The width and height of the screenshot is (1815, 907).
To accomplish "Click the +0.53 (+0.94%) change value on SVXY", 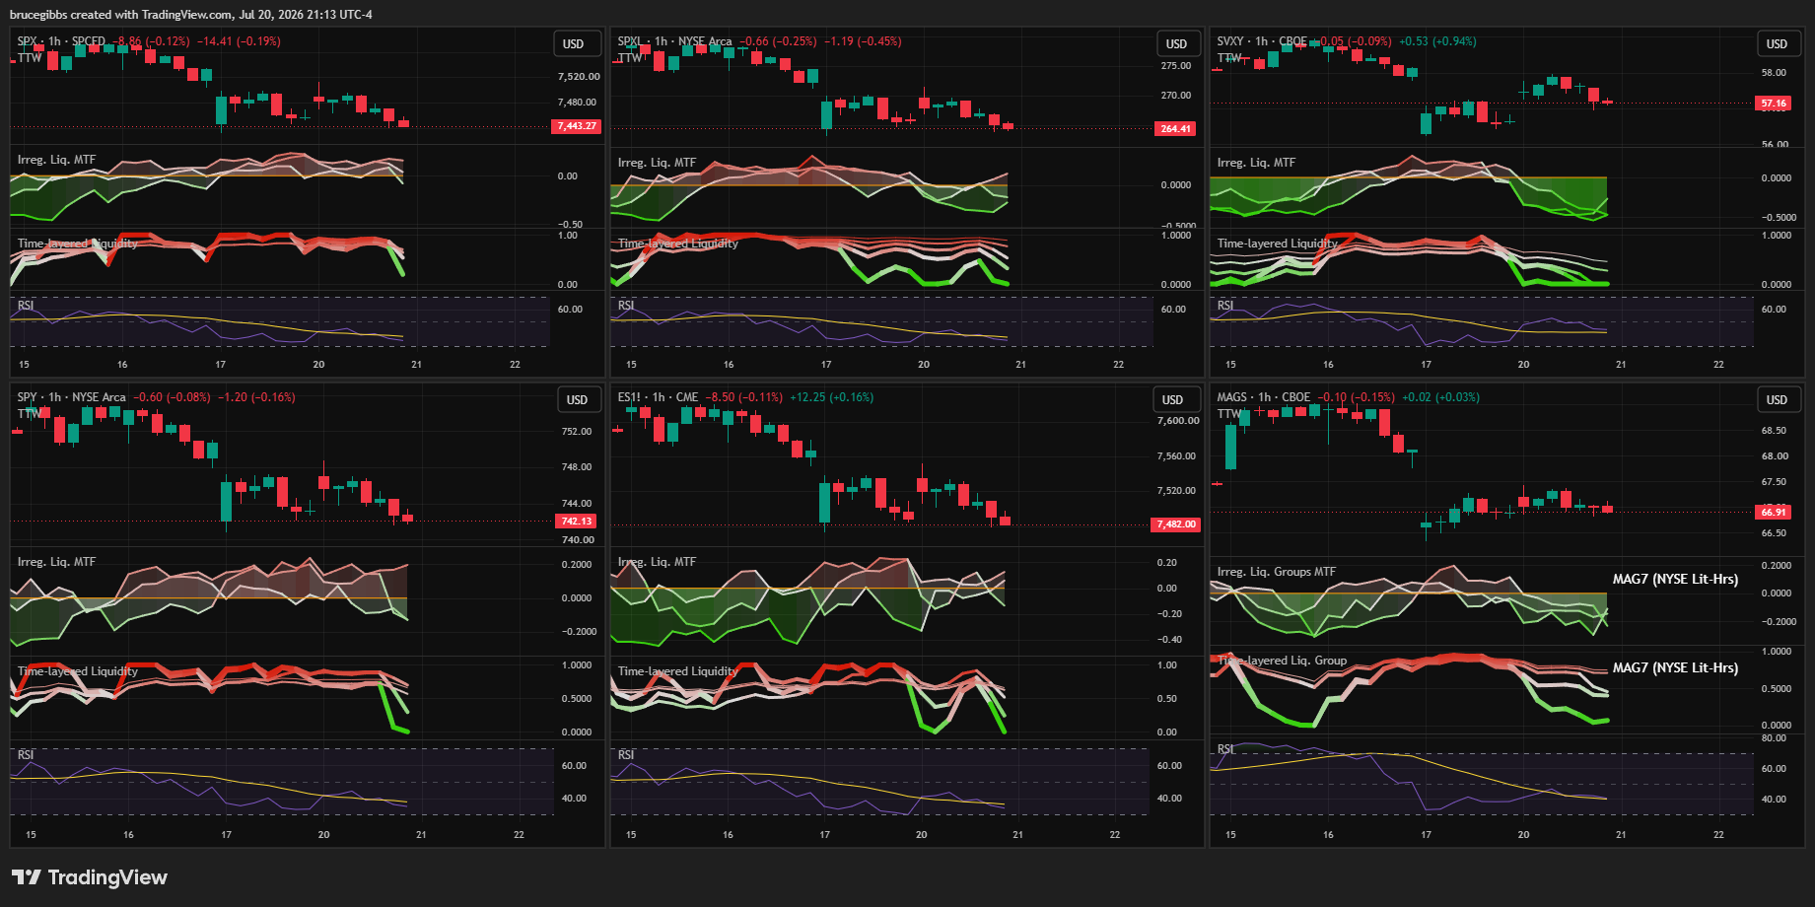I will coord(1437,41).
